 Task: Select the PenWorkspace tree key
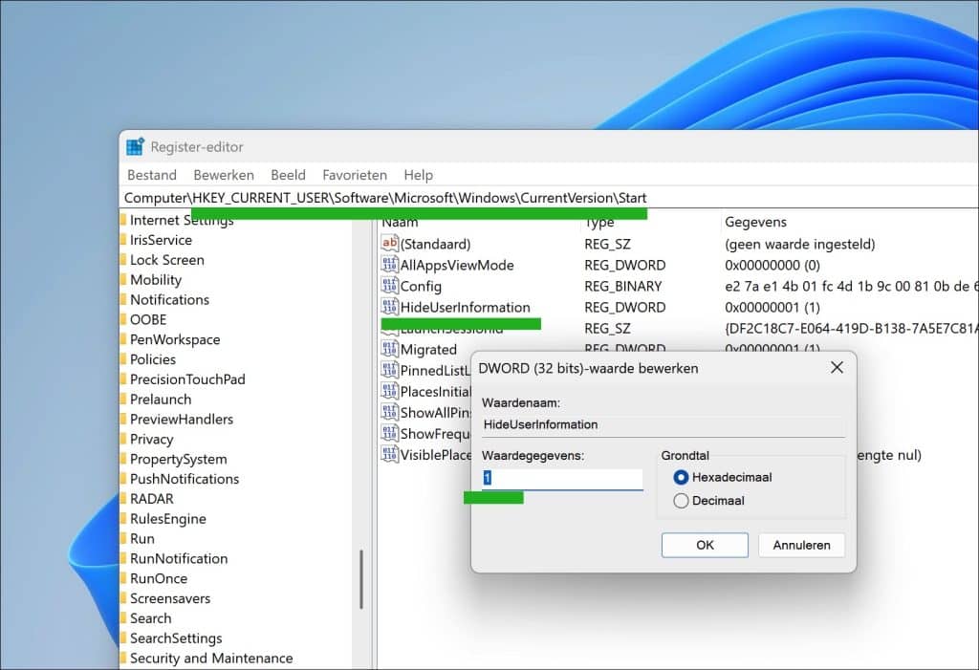point(175,339)
